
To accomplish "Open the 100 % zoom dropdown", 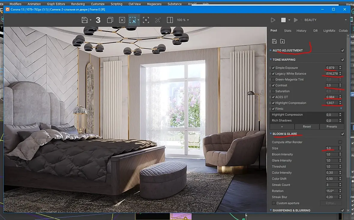I will pyautogui.click(x=183, y=20).
